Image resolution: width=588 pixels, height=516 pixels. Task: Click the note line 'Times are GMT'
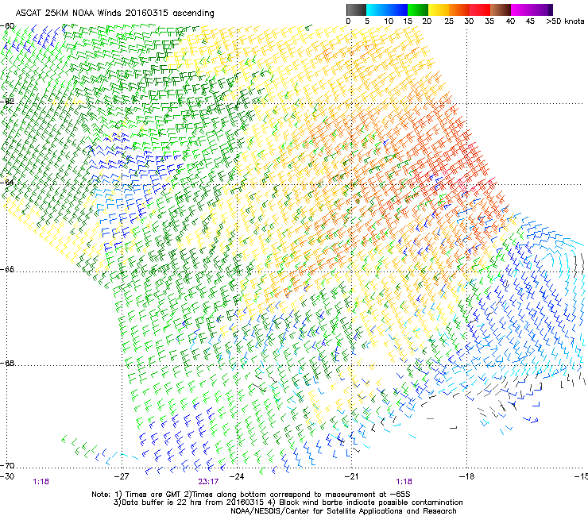point(151,495)
